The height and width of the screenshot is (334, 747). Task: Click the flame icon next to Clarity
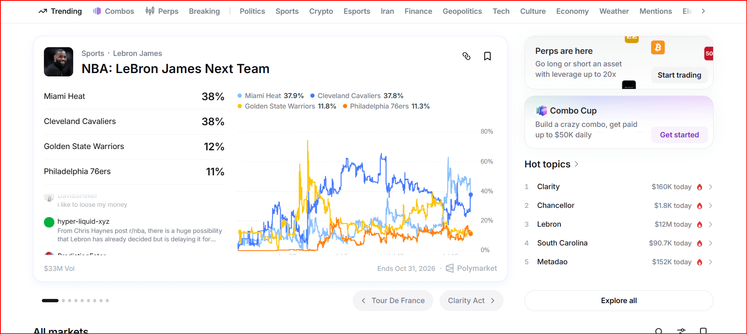coord(700,187)
